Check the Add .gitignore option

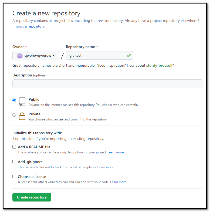tap(14, 162)
